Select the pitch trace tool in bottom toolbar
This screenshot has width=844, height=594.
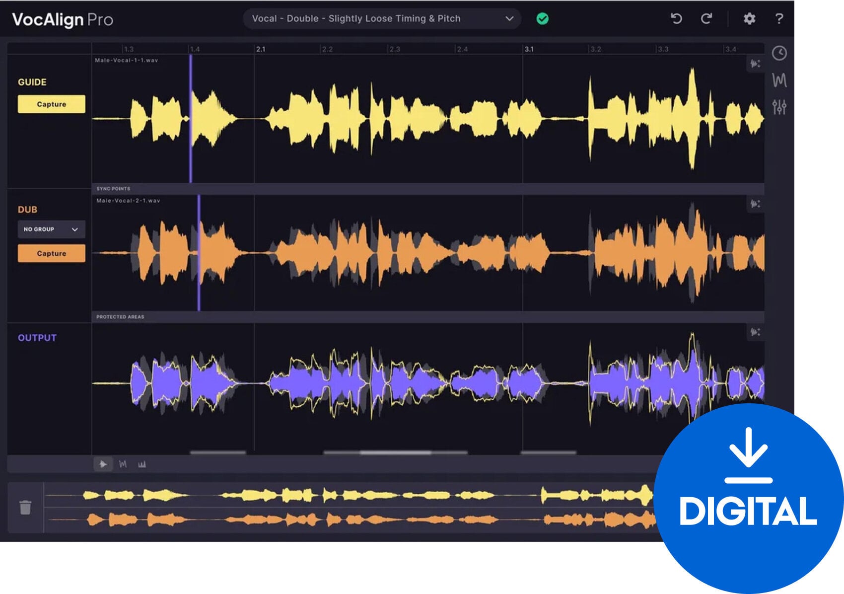(x=124, y=465)
